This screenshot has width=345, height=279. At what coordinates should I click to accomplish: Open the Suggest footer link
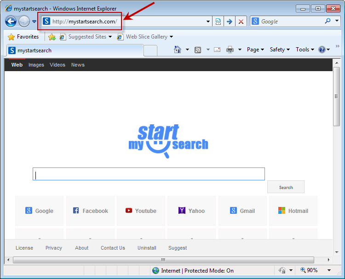pos(178,248)
